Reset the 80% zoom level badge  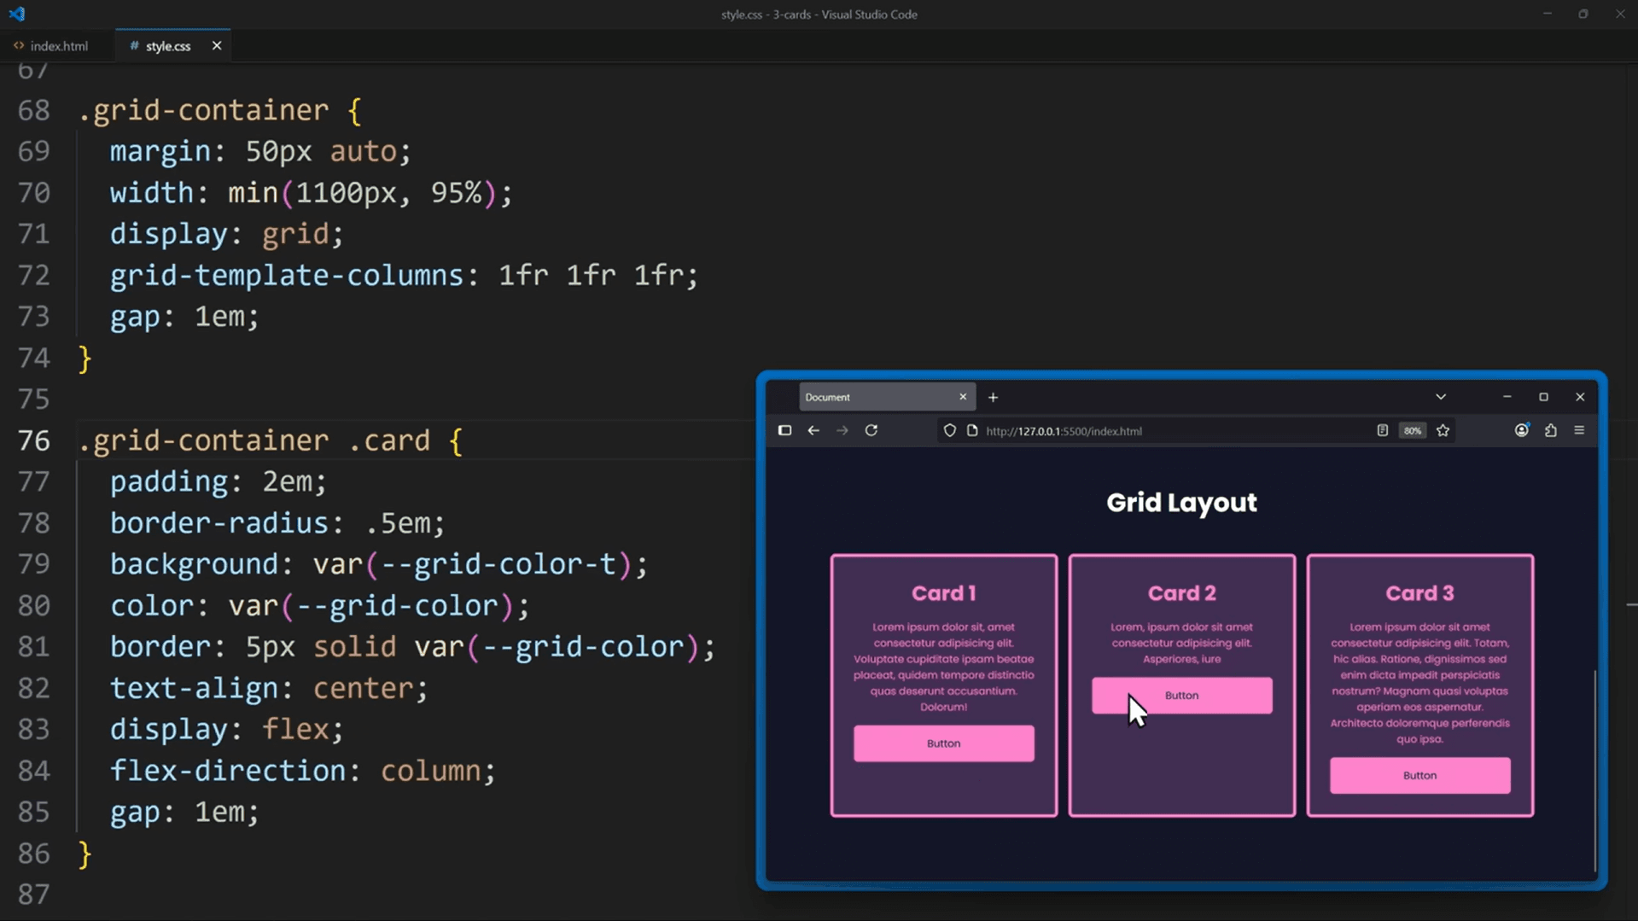[1412, 431]
